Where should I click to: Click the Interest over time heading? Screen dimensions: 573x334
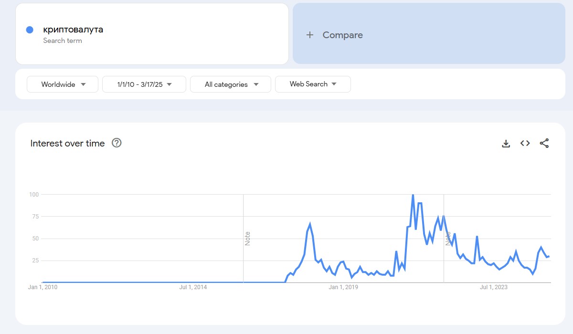click(x=67, y=143)
